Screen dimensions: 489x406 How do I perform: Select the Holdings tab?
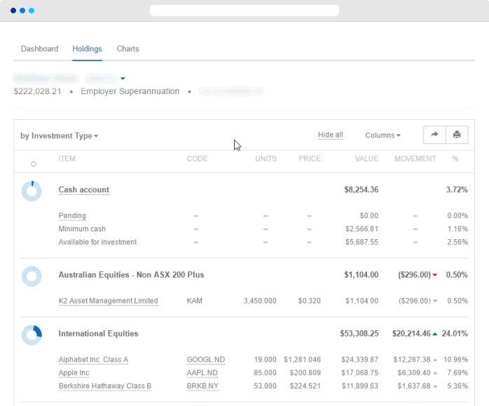click(87, 49)
